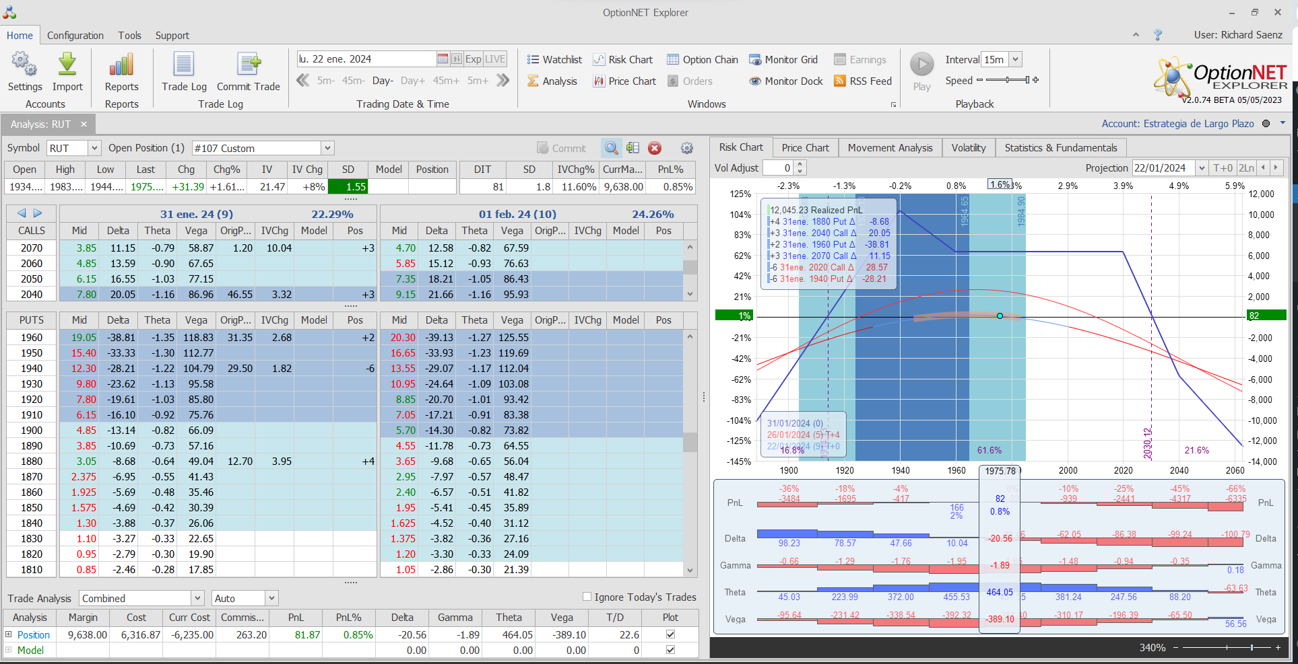The image size is (1298, 664).
Task: Open the Statistics & Fundamentals tab
Action: point(1061,148)
